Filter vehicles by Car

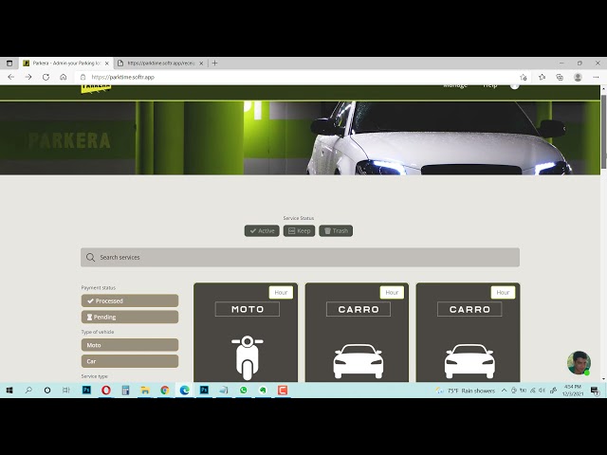click(x=130, y=361)
